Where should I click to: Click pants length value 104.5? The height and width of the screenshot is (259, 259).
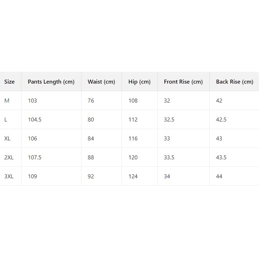pos(35,120)
